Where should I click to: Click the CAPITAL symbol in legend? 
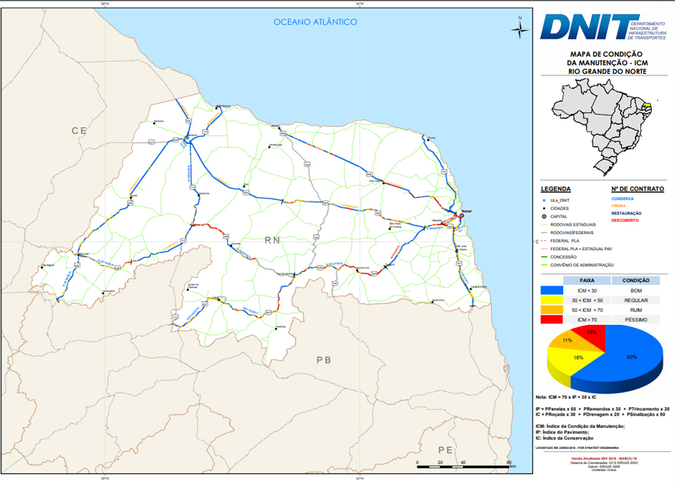coord(544,216)
